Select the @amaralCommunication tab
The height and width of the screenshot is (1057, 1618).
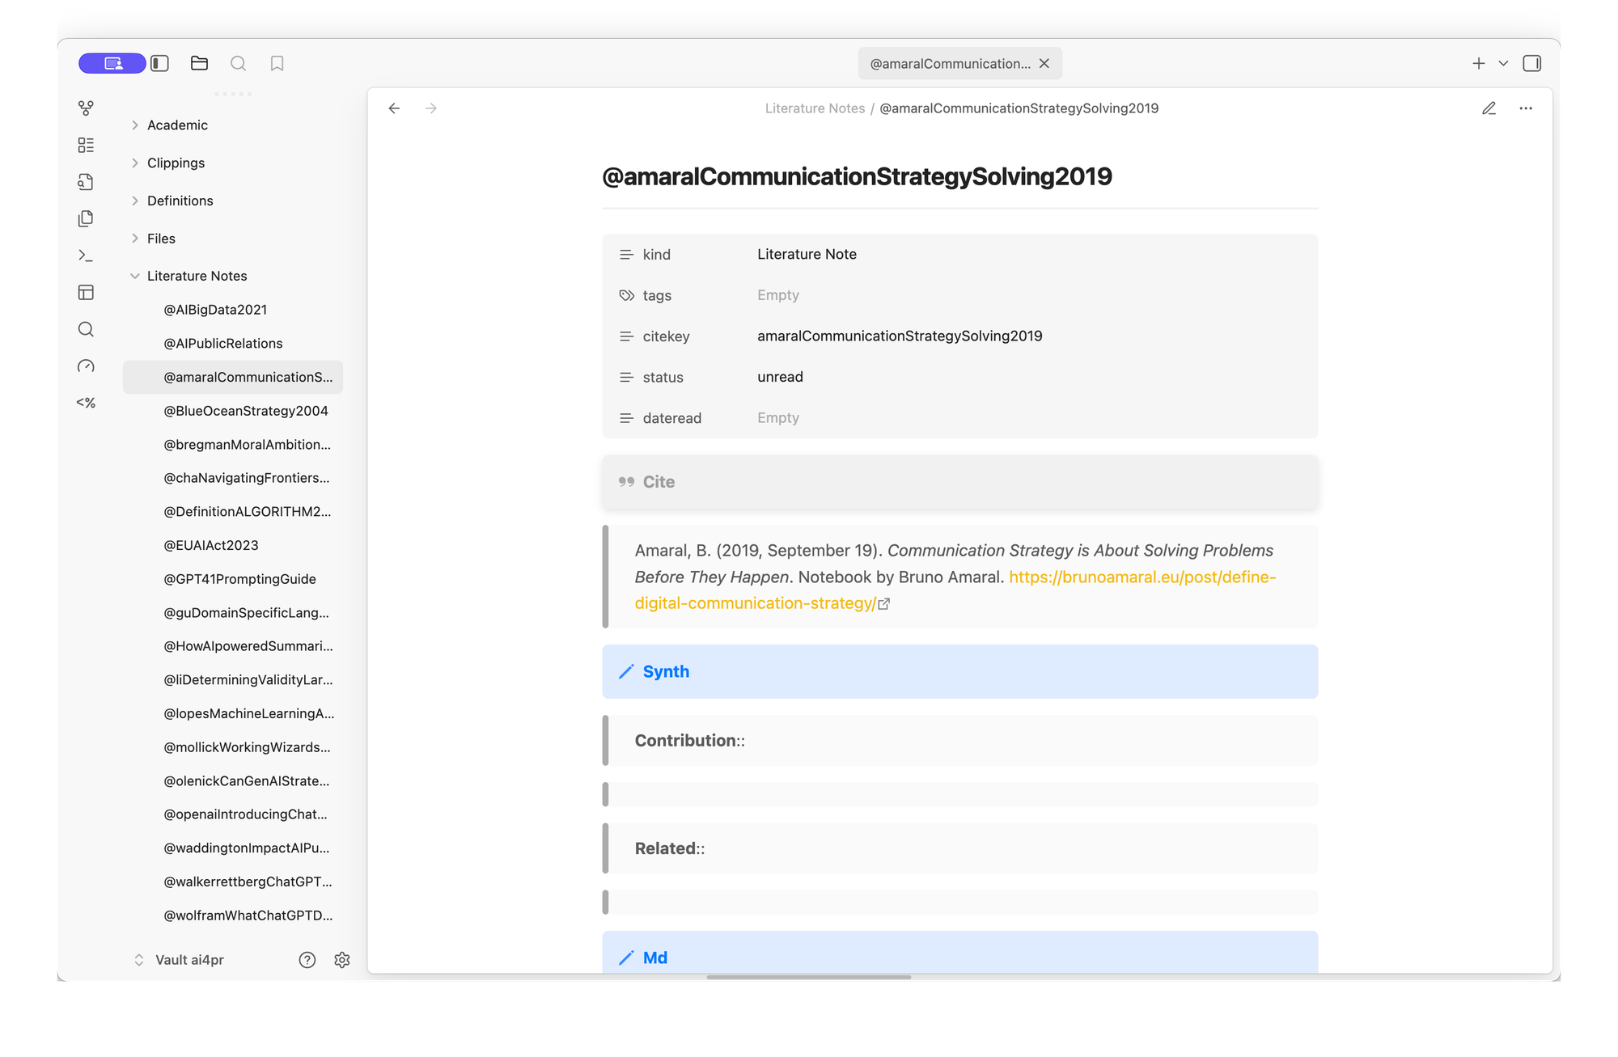tap(950, 64)
